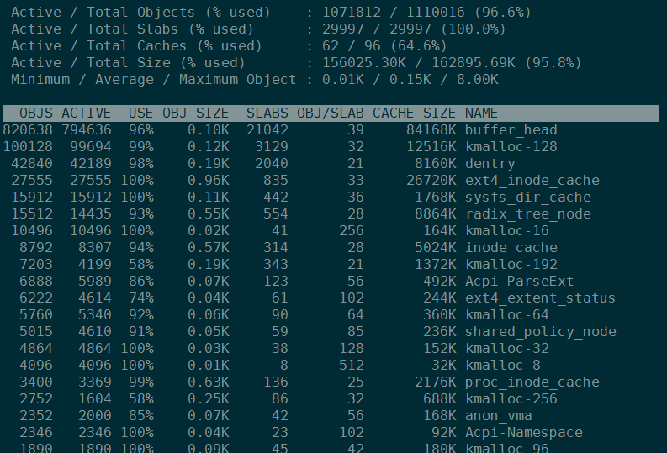Screen dimensions: 667x453
Task: Select the dentry cache name
Action: coord(490,164)
